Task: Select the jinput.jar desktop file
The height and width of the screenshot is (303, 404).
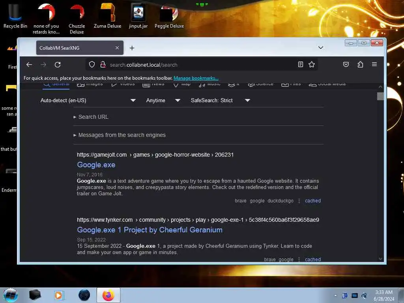Action: point(138,15)
